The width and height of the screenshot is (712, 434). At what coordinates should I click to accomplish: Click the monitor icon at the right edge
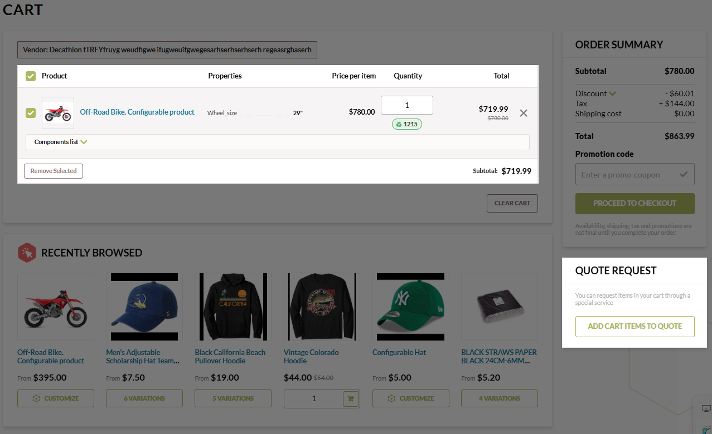[x=705, y=408]
